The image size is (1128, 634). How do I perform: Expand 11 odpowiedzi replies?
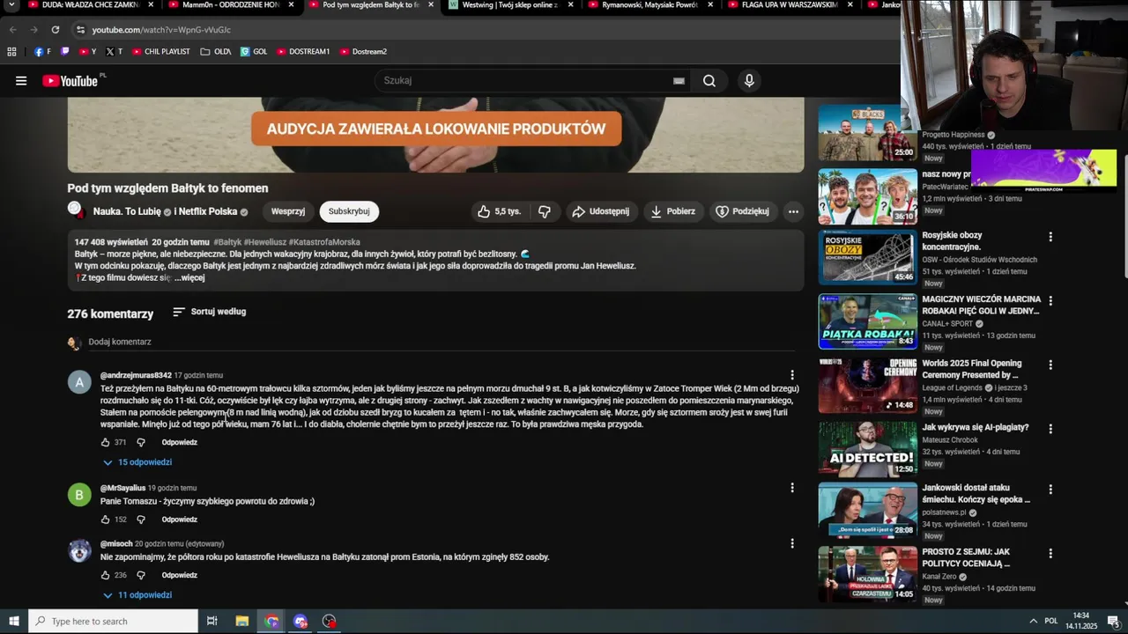137,595
